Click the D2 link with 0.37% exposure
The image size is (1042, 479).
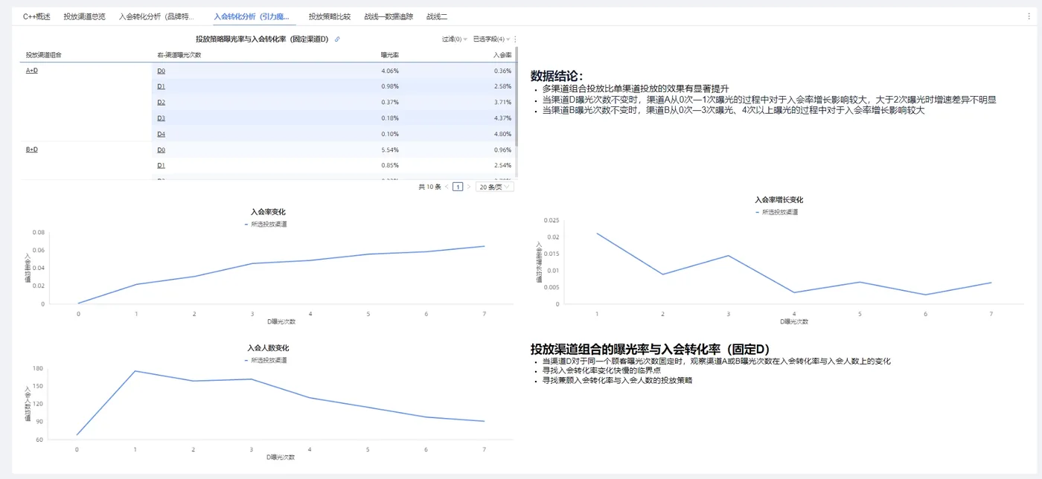pyautogui.click(x=161, y=102)
